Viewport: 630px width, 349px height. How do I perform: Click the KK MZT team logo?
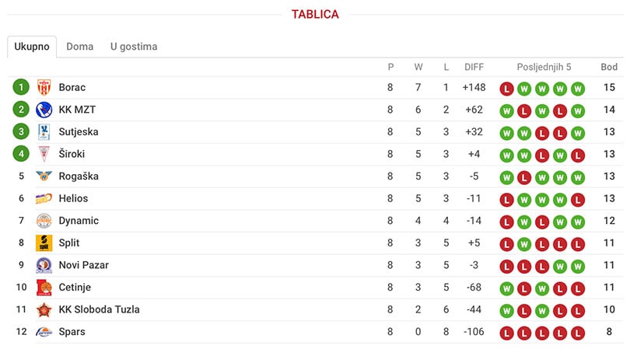[44, 110]
